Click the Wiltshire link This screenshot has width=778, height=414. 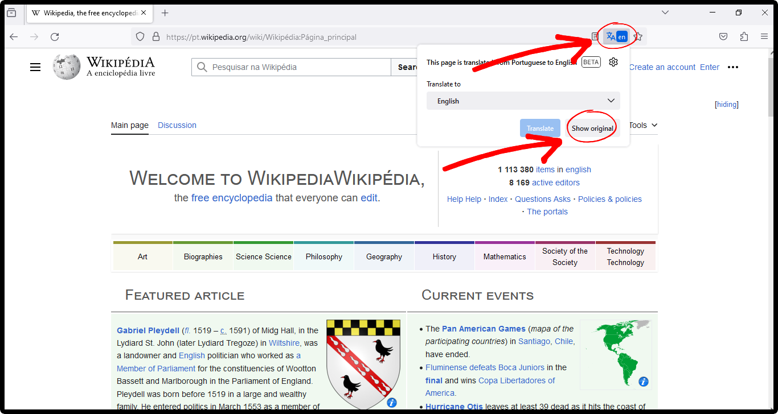tap(284, 343)
